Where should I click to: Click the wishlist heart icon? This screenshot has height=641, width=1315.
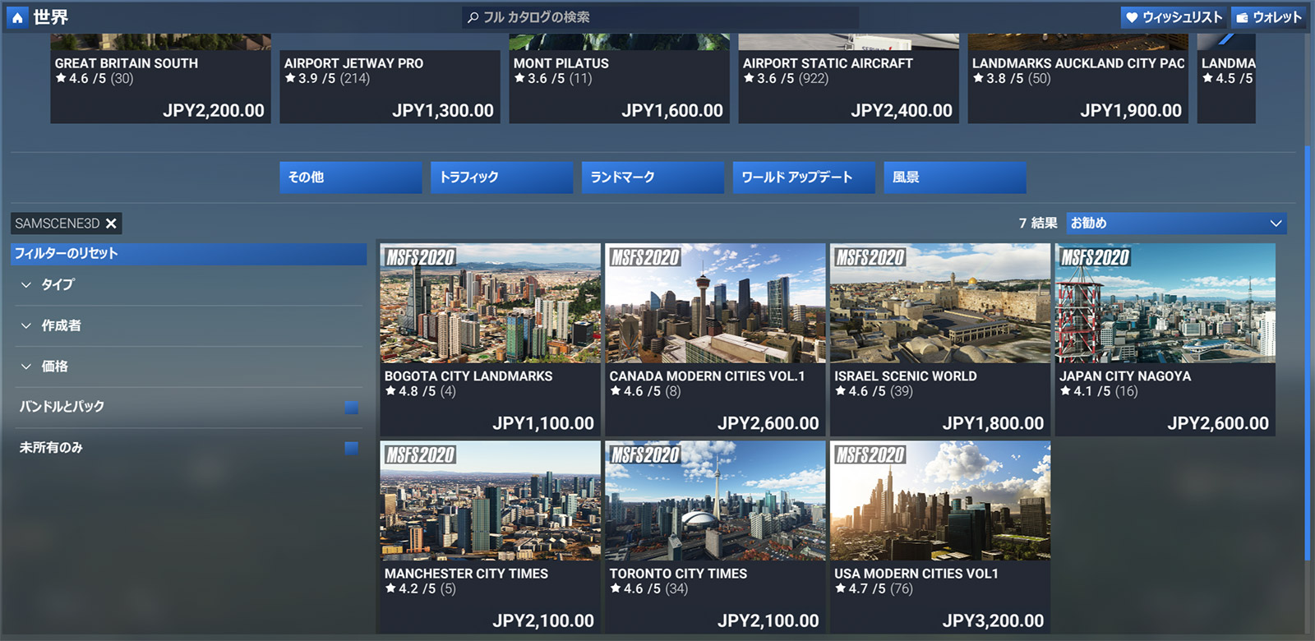click(1132, 17)
